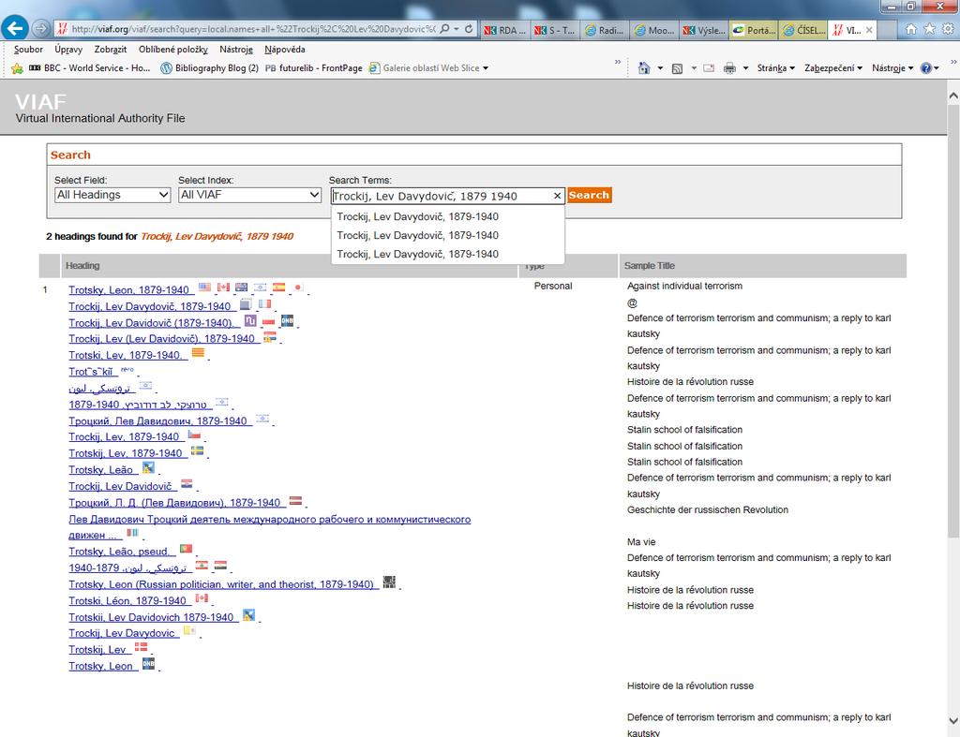Viewport: 960px width, 737px height.
Task: Click the ISNI icon beside Trotsky, Leon (Russian politician...)
Action: 389,582
